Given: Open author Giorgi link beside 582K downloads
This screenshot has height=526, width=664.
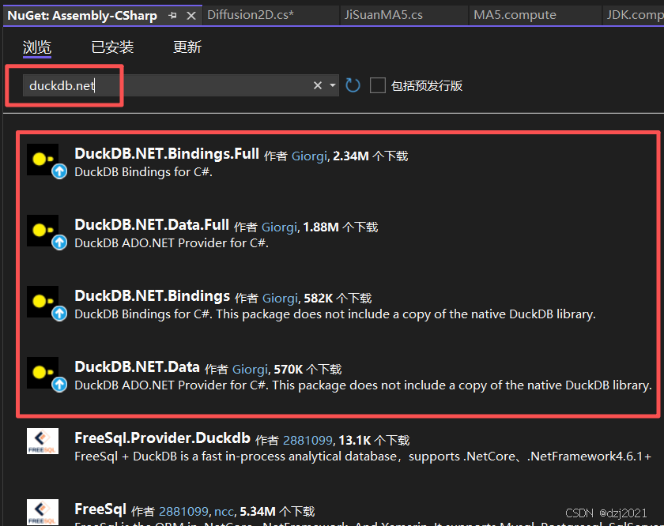Looking at the screenshot, I should coord(281,299).
